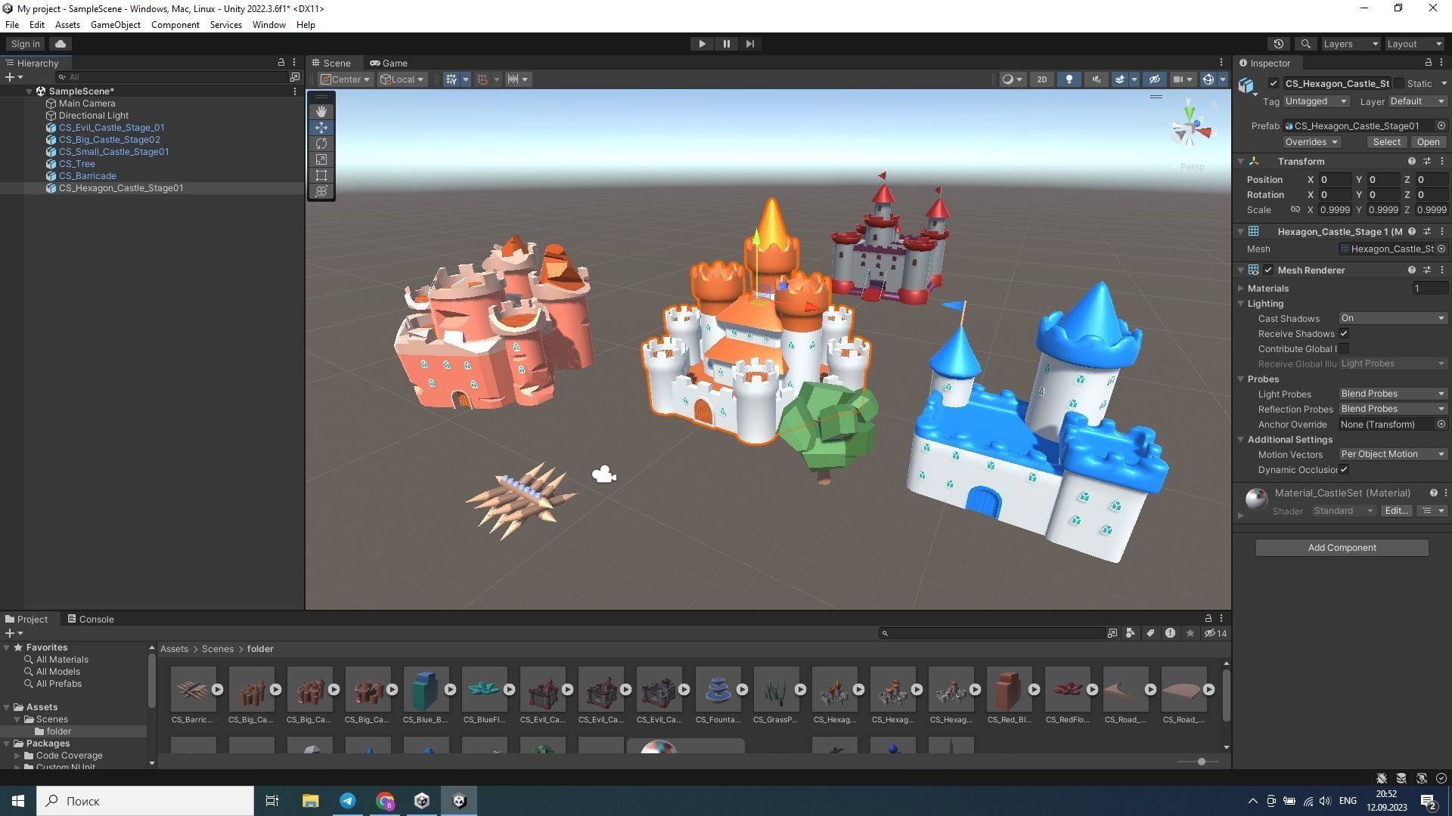Click the Add Component button
Screen dimensions: 1452x816
click(x=1342, y=548)
